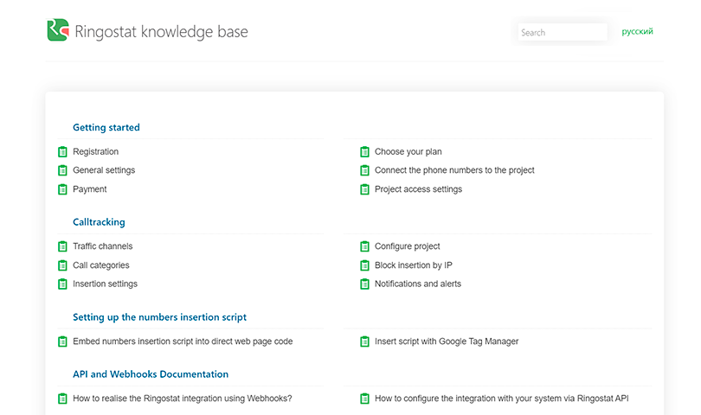
Task: Click the clipboard icon beside Configure project
Action: point(365,246)
